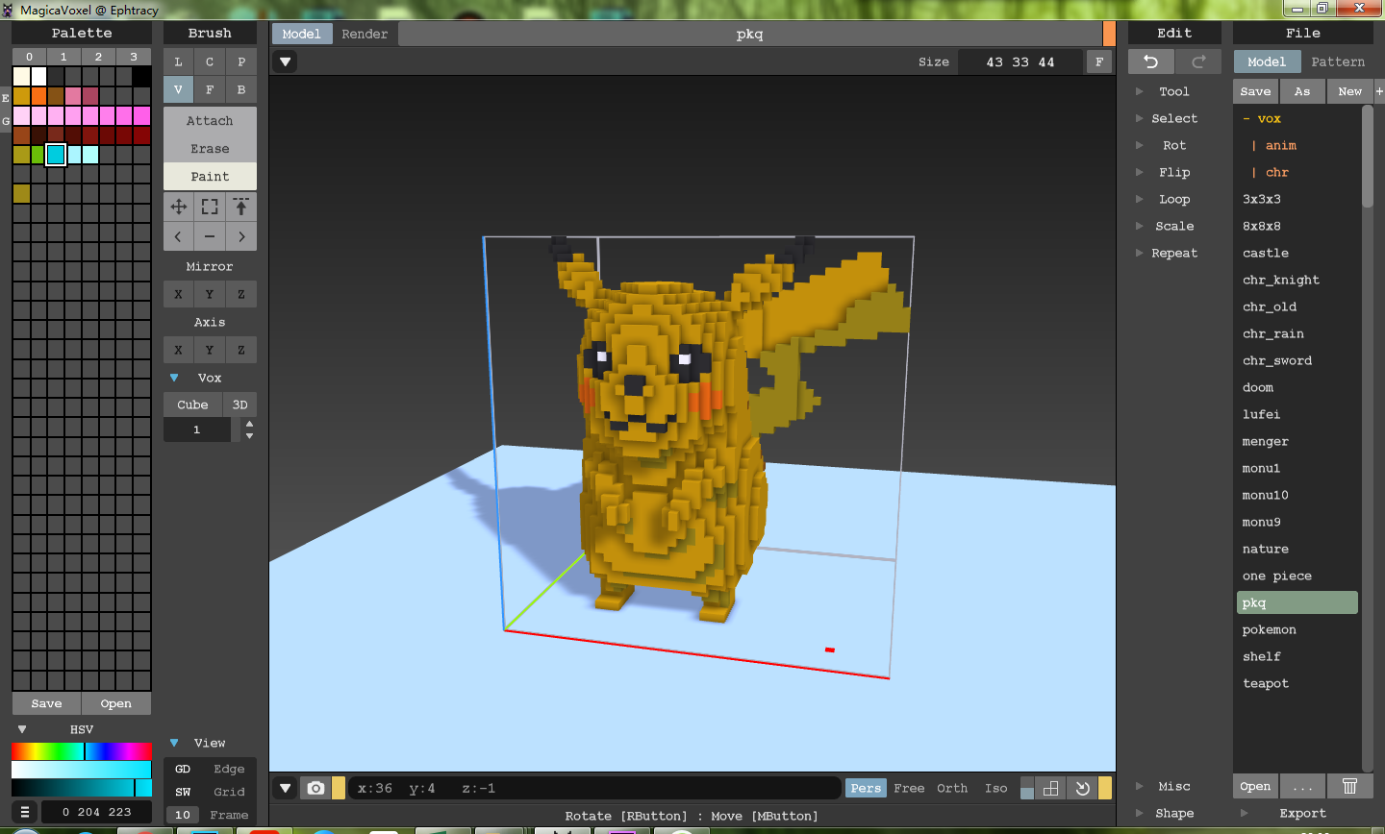Select the Model tab in File panel
Viewport: 1385px width, 834px height.
point(1267,61)
